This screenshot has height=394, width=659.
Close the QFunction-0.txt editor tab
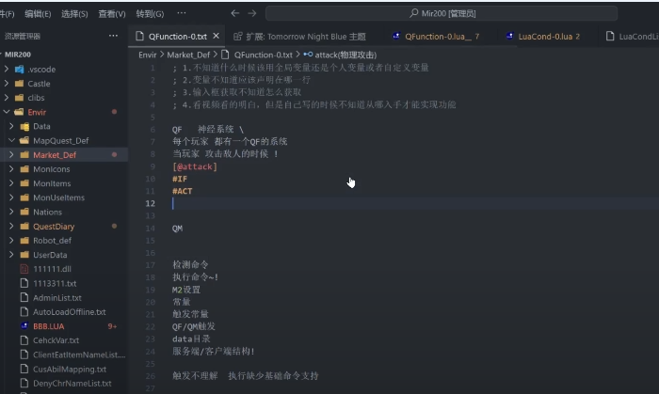216,37
